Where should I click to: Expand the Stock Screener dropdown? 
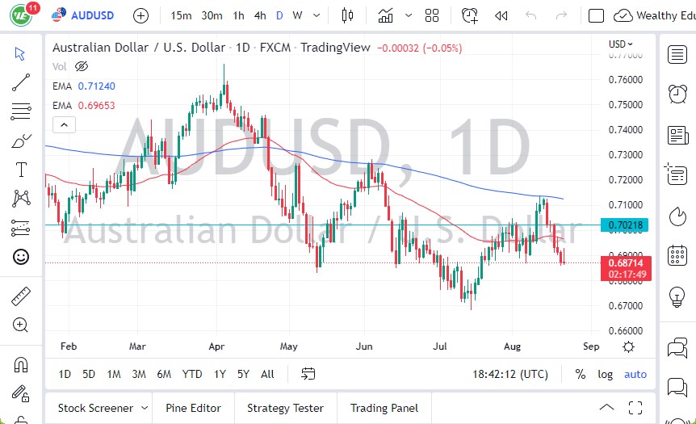click(145, 408)
